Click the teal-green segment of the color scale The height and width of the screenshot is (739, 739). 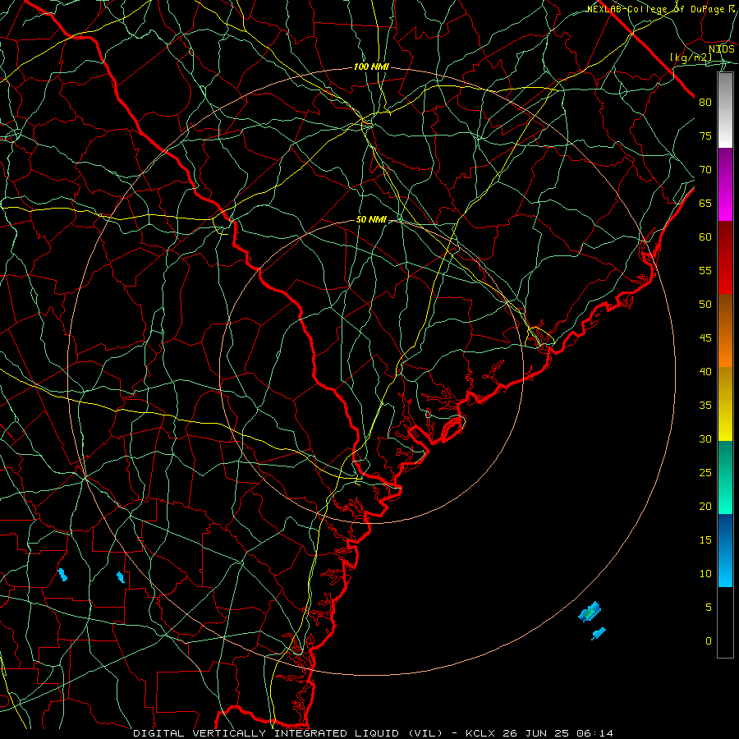point(725,477)
